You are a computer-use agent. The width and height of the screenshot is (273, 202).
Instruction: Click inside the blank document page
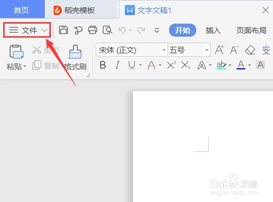tap(203, 146)
